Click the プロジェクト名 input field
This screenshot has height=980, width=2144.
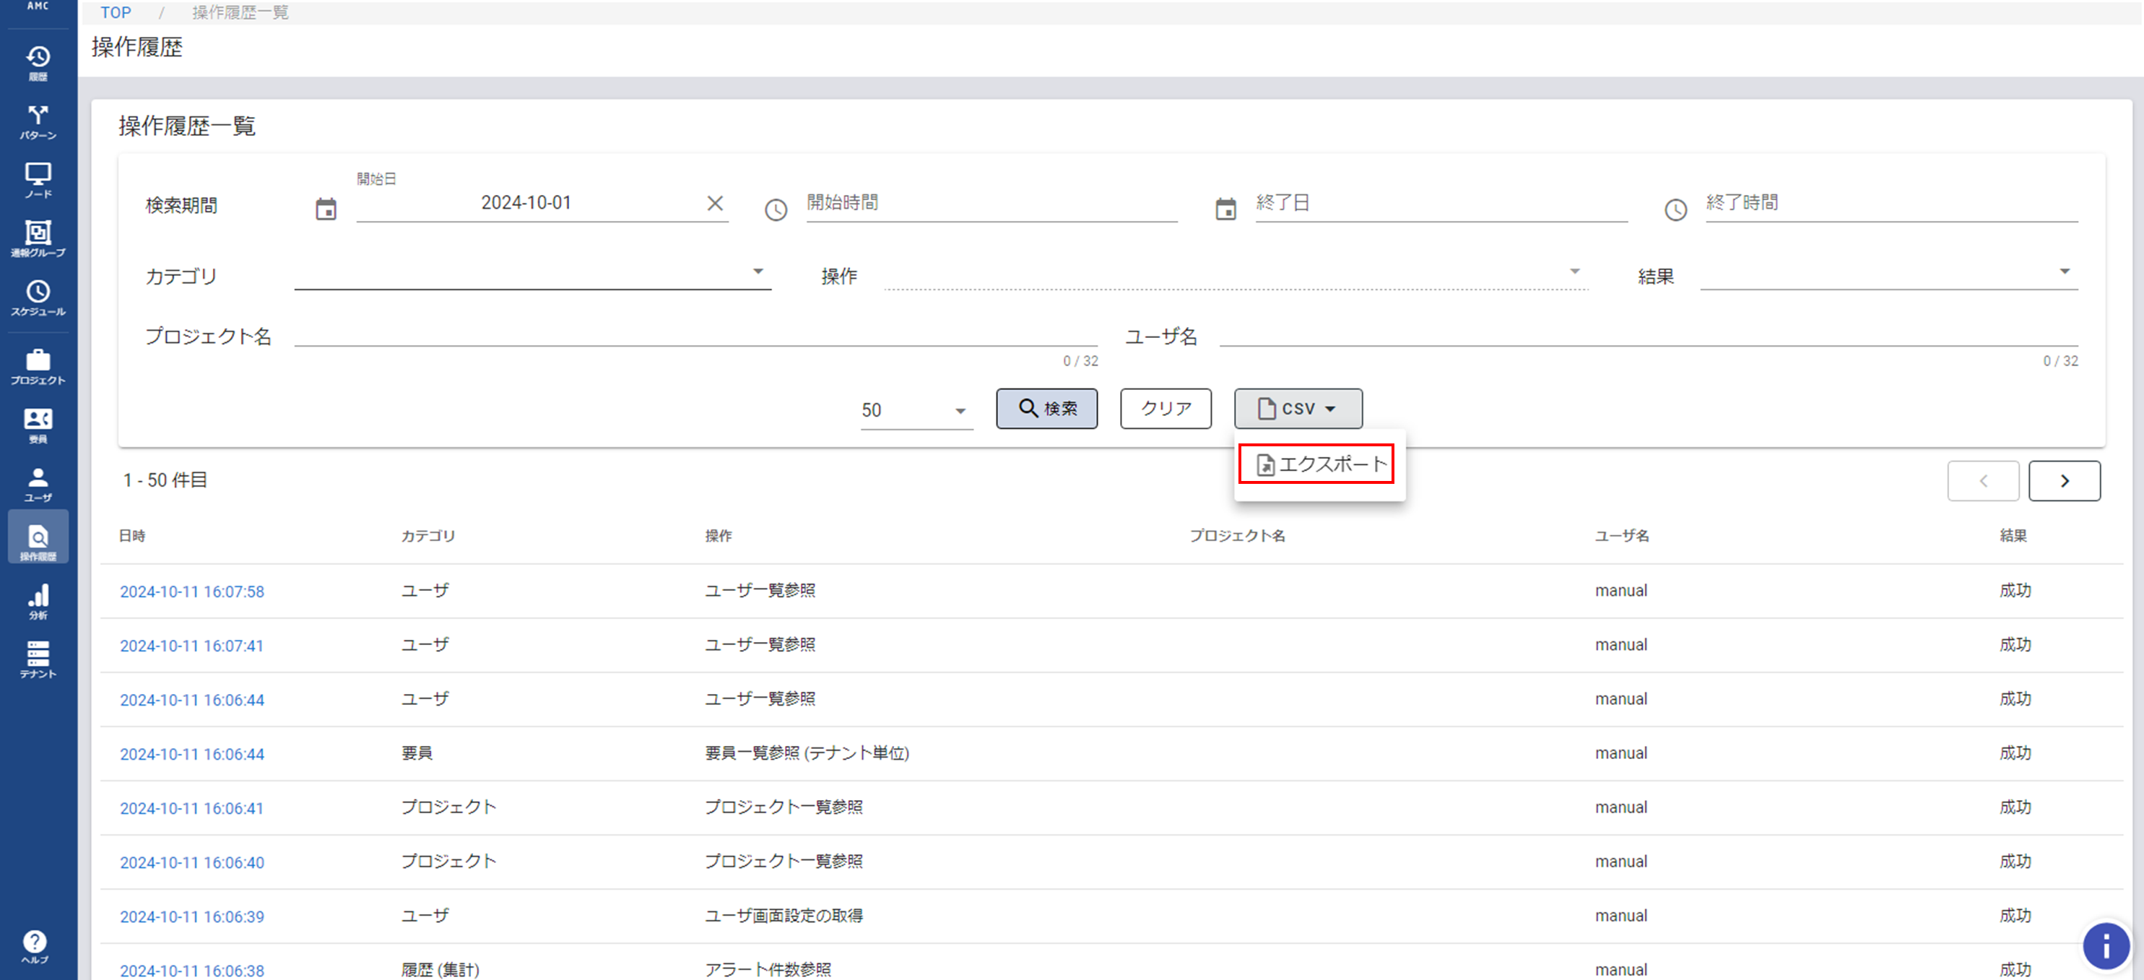(x=695, y=334)
